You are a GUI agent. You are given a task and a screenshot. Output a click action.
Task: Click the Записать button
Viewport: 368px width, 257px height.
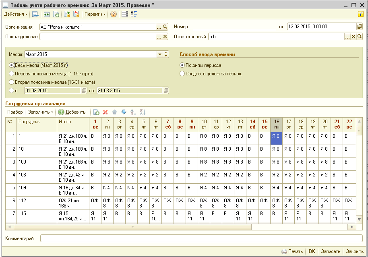331,251
